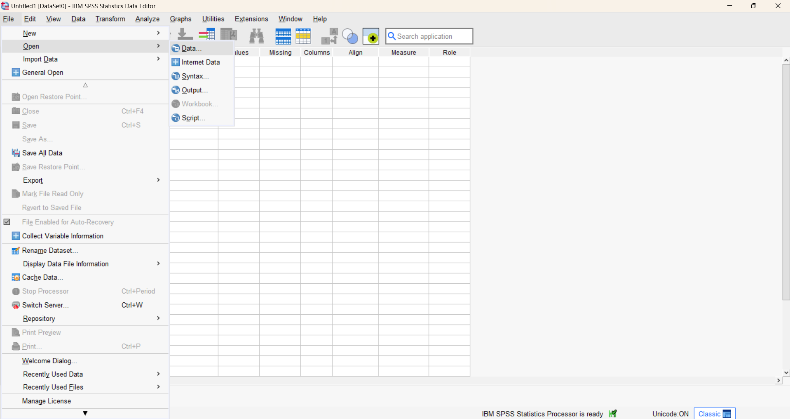Click the Role column header
Image resolution: width=790 pixels, height=419 pixels.
click(450, 52)
